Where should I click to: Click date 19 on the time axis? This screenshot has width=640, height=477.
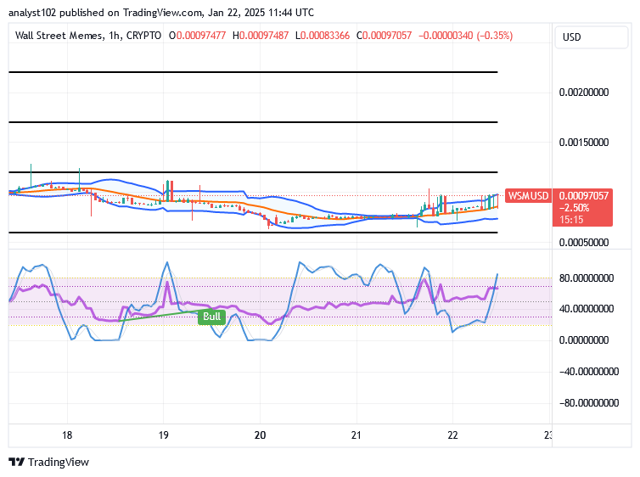163,435
